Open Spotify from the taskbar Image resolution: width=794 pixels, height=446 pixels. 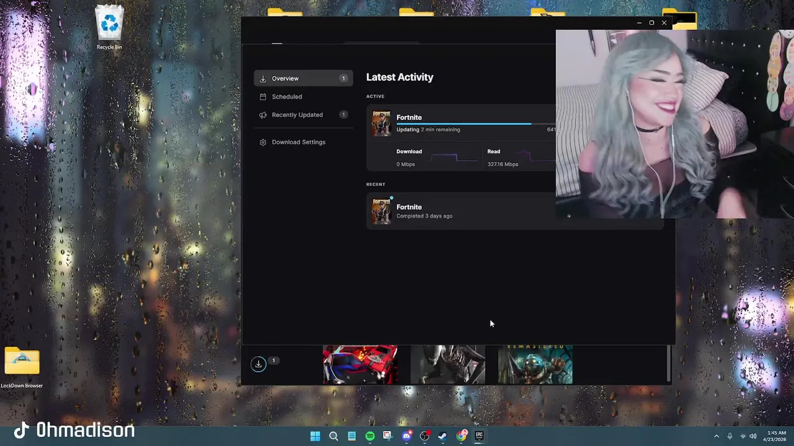[x=370, y=436]
